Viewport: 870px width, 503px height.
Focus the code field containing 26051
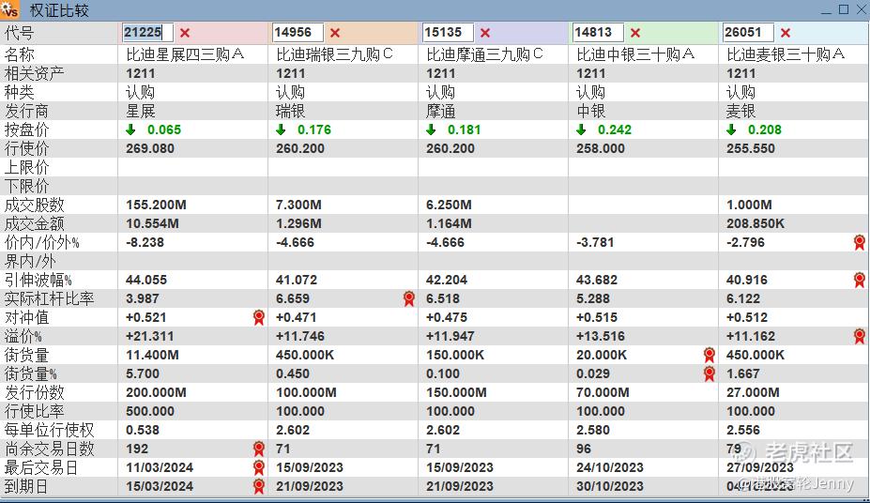748,32
